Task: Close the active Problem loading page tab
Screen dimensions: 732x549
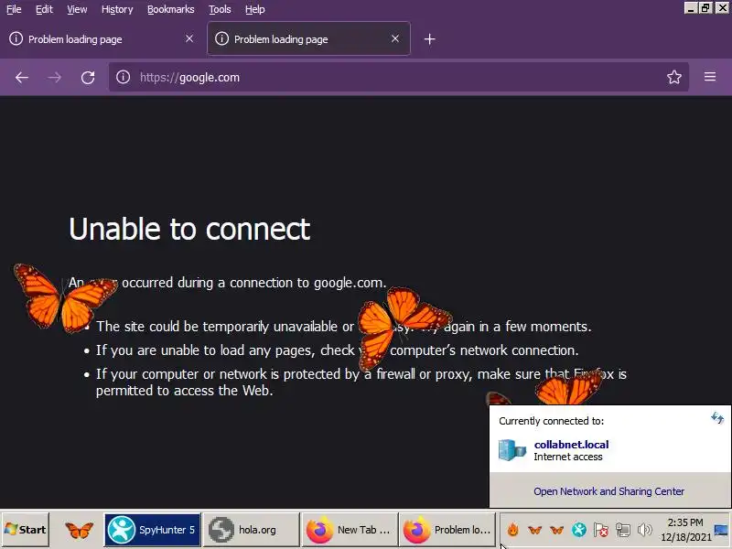Action: pyautogui.click(x=395, y=38)
